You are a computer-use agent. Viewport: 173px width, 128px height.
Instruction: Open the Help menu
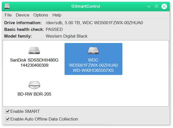[x=57, y=15]
